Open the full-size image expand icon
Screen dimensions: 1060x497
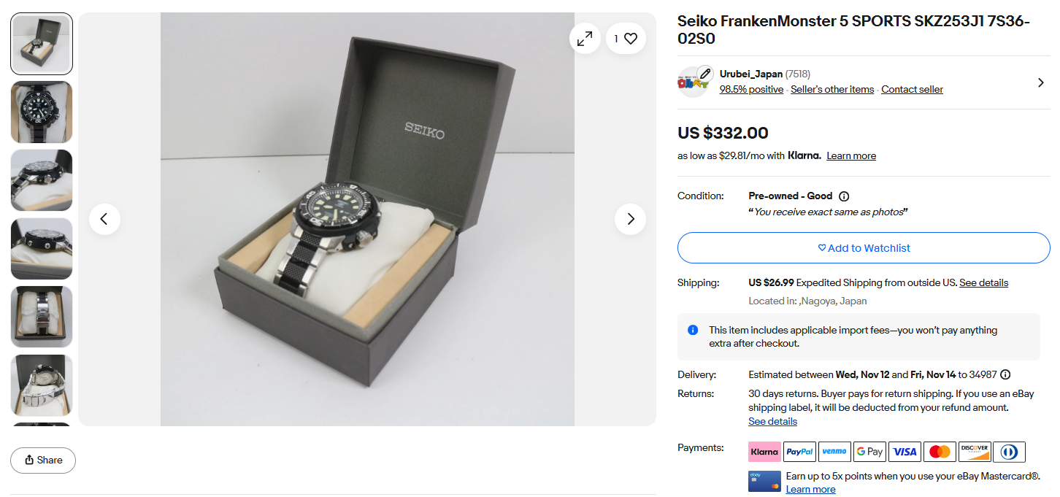pyautogui.click(x=585, y=39)
